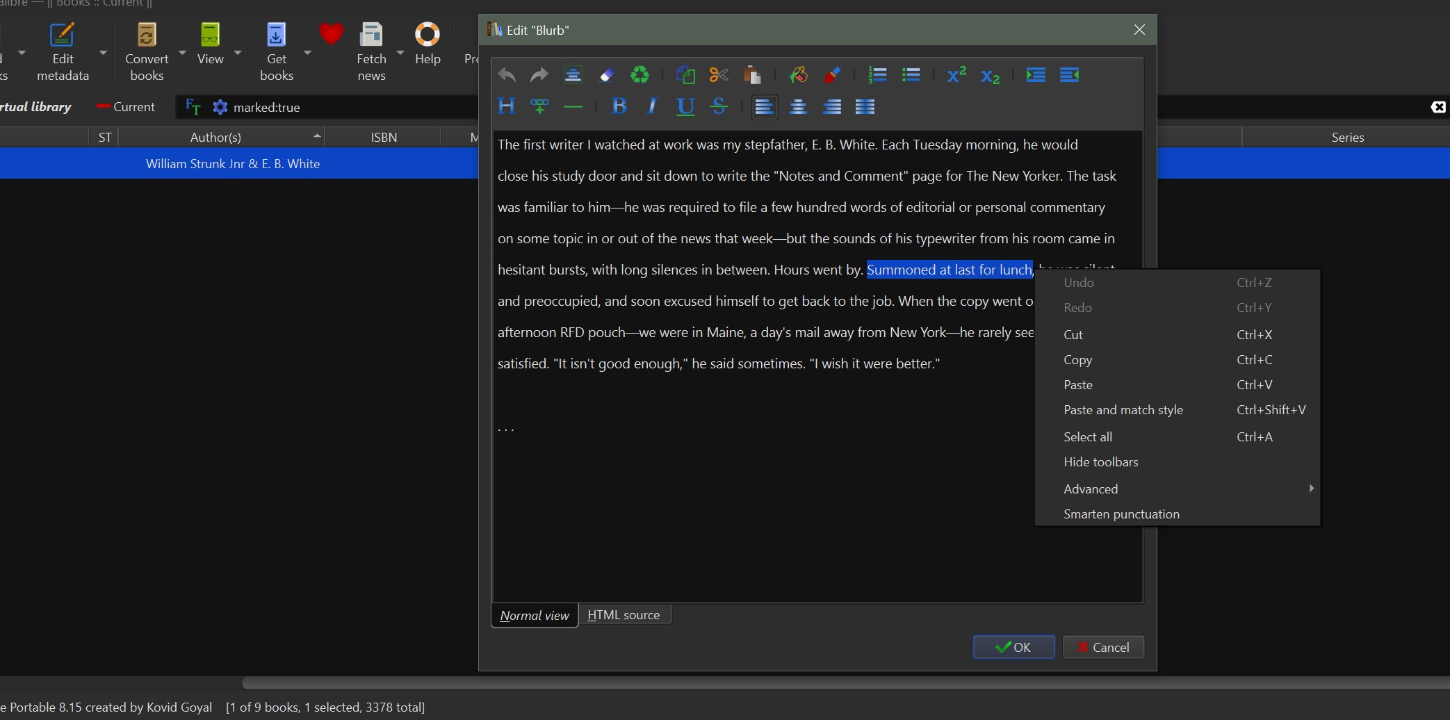Viewport: 1450px width, 720px height.
Task: Set text alignment to justified
Action: [x=865, y=106]
